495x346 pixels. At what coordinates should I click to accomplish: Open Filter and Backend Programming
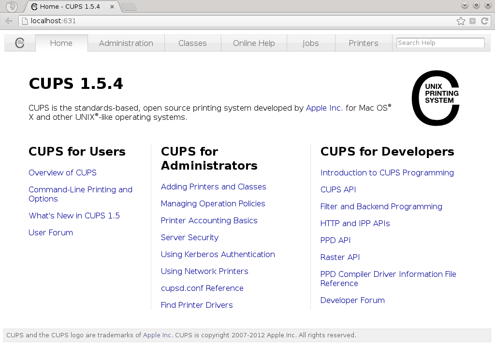[x=381, y=206]
